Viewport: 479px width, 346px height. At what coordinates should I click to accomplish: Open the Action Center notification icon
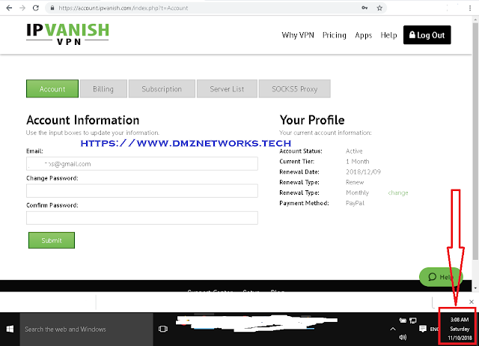[423, 329]
